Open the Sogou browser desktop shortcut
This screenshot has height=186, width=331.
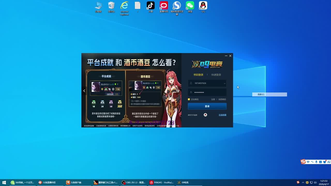(x=177, y=6)
